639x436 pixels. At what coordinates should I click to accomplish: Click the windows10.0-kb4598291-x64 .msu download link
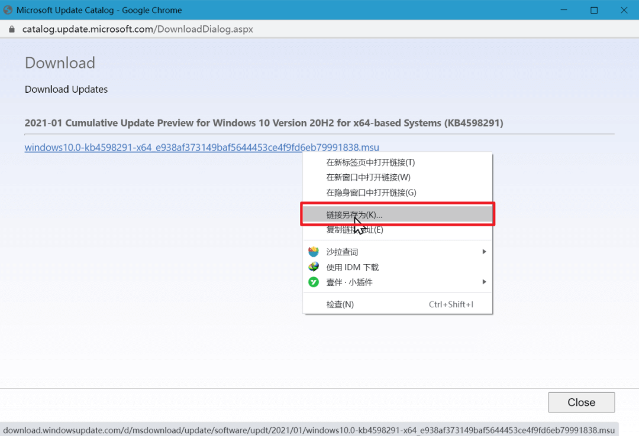point(202,147)
